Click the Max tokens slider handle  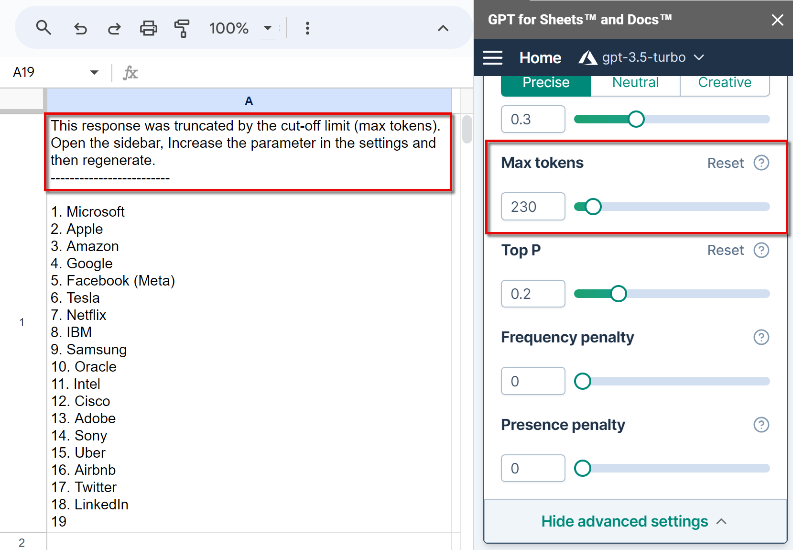tap(593, 207)
